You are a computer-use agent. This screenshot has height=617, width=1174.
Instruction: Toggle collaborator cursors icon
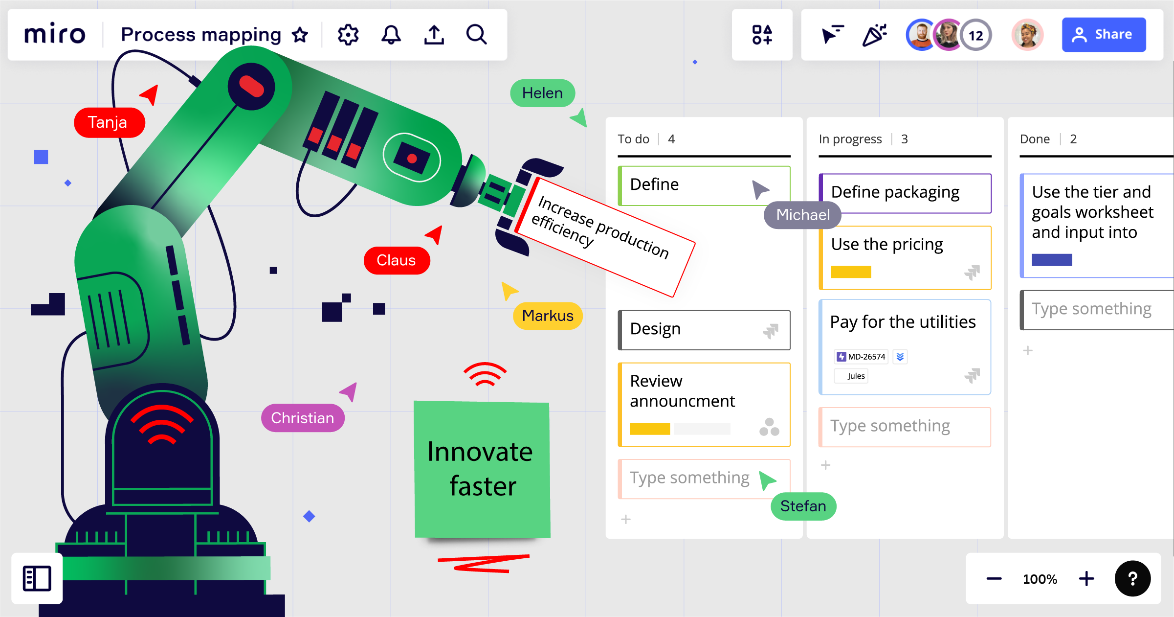(x=832, y=35)
